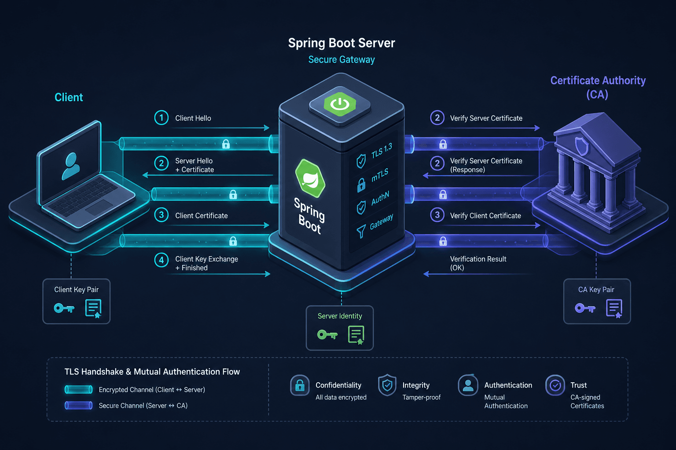The height and width of the screenshot is (450, 676).
Task: Click the 'Client Key Pair' label
Action: [77, 290]
